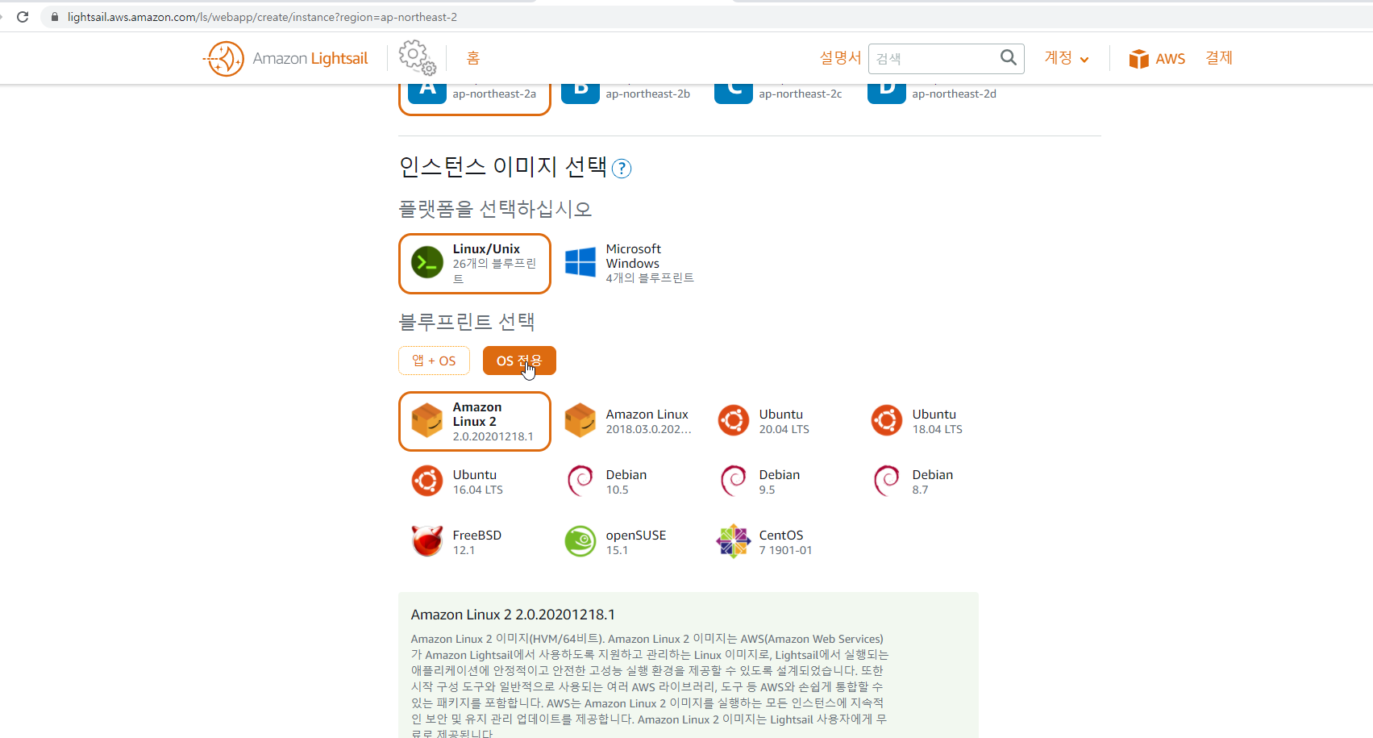
Task: Select the Amazon Linux 2 blueprint
Action: pyautogui.click(x=474, y=421)
